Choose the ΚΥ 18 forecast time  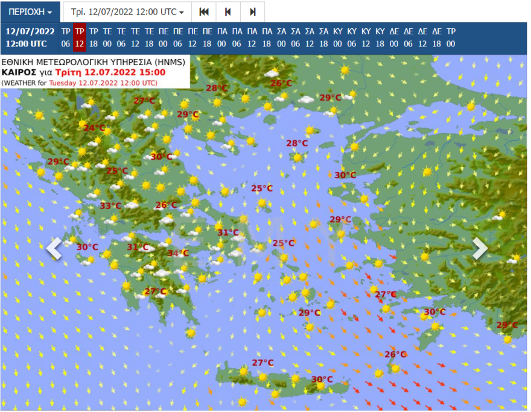point(380,37)
